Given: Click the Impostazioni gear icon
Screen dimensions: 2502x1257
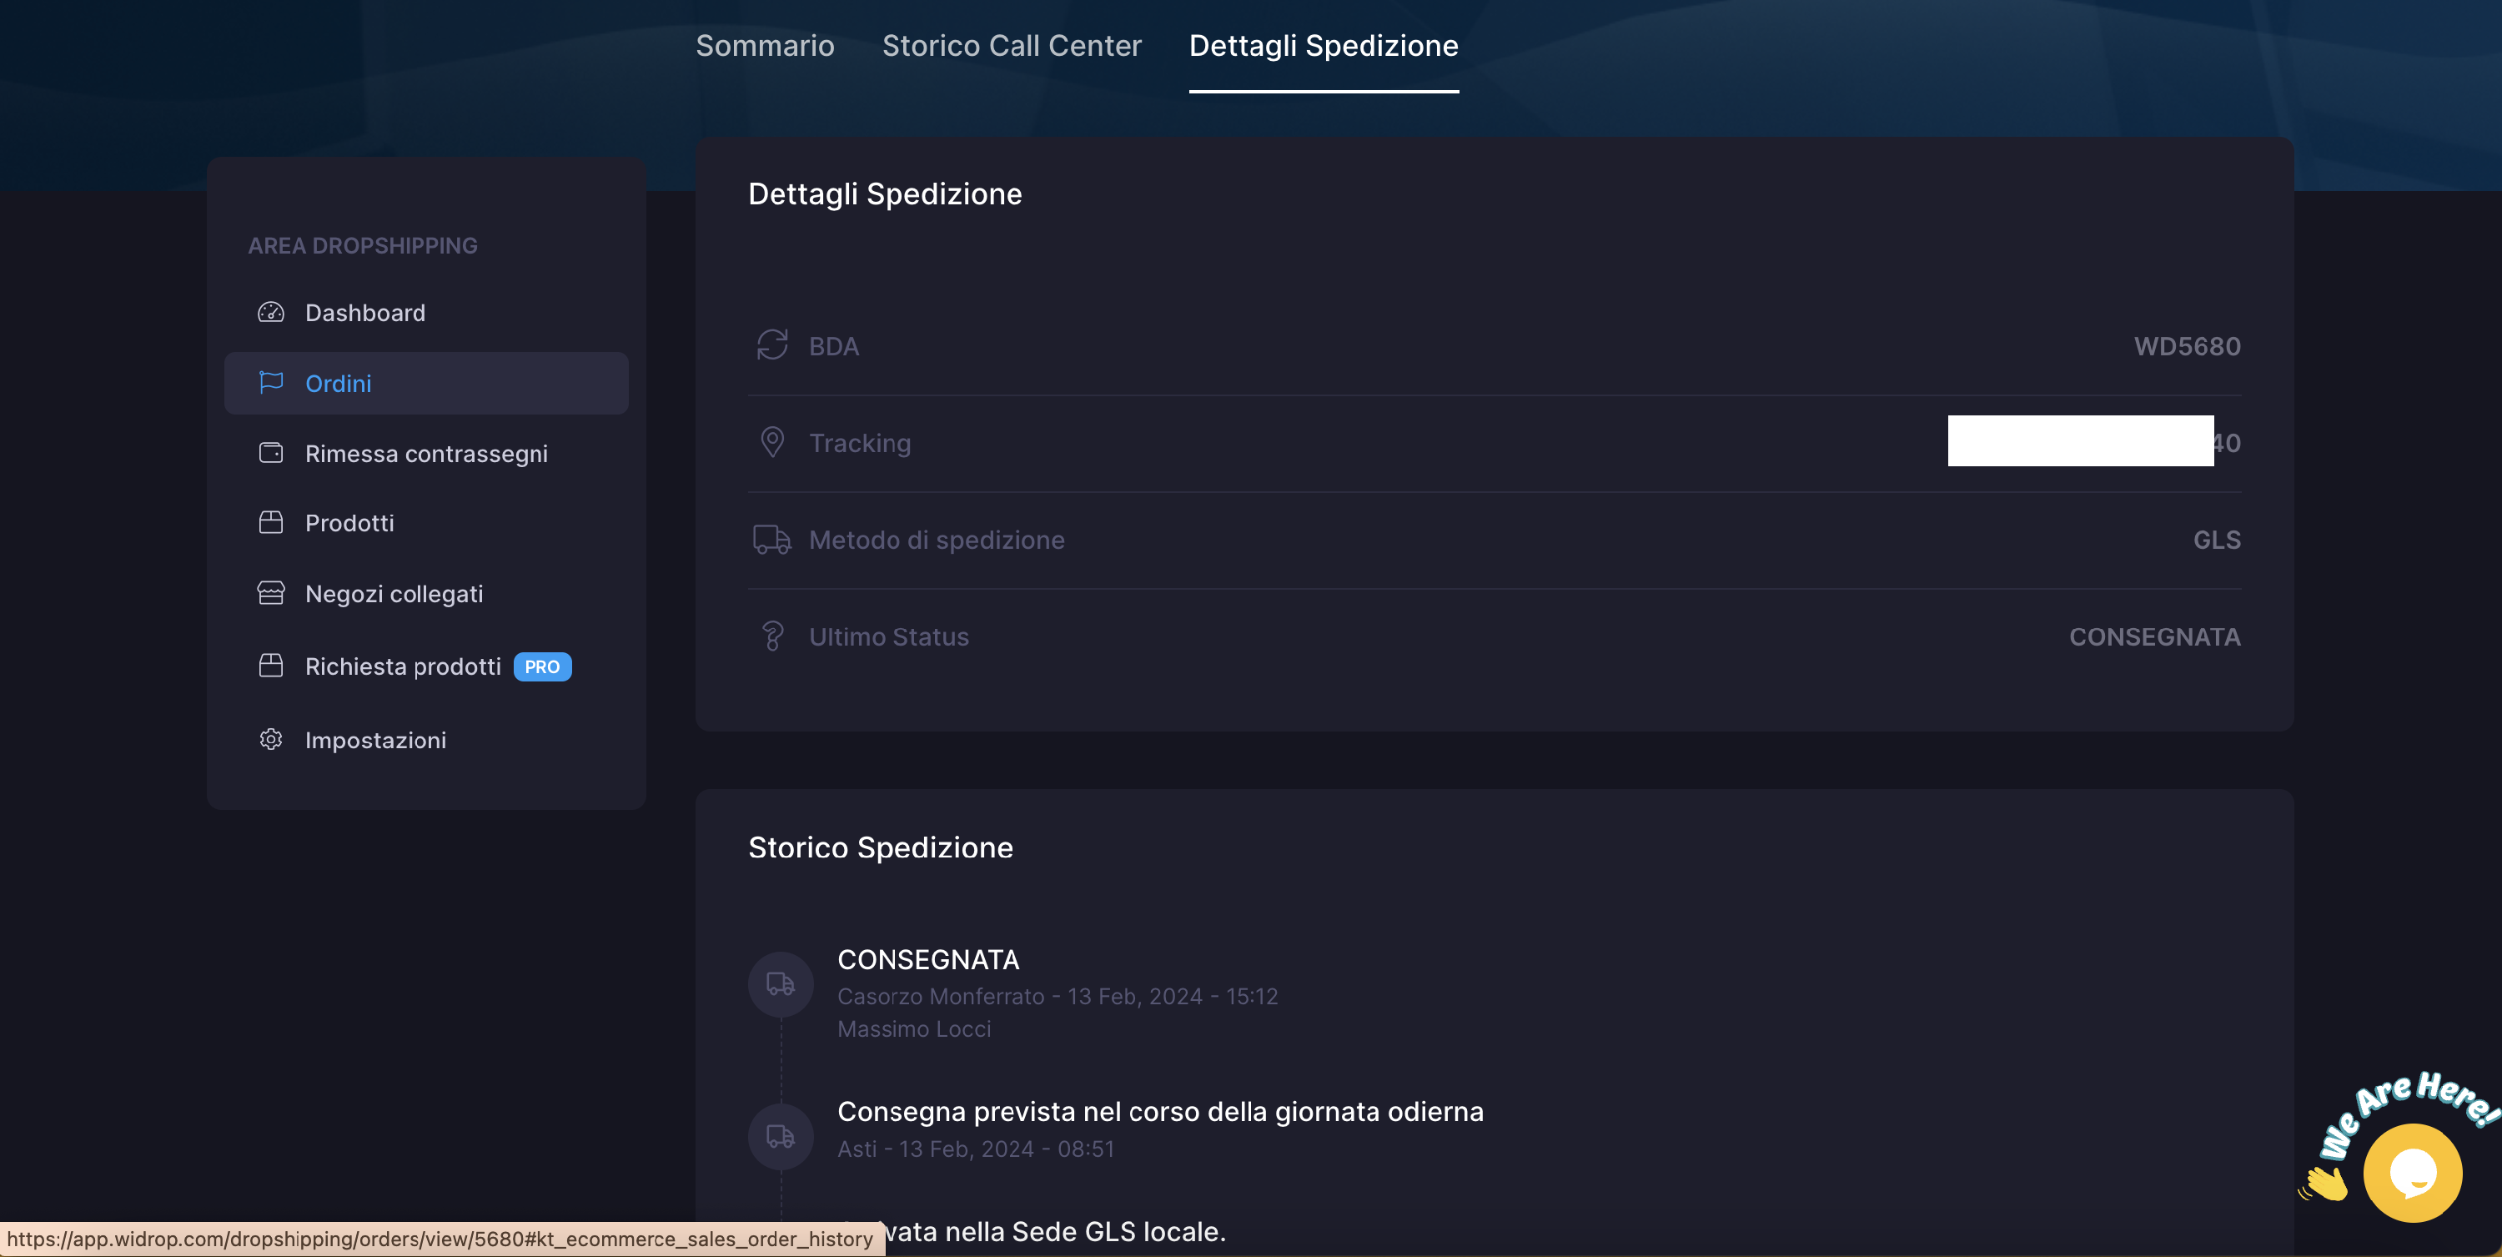Looking at the screenshot, I should pyautogui.click(x=270, y=739).
